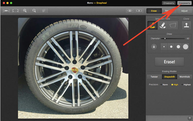Open help with the question mark button

tap(189, 118)
